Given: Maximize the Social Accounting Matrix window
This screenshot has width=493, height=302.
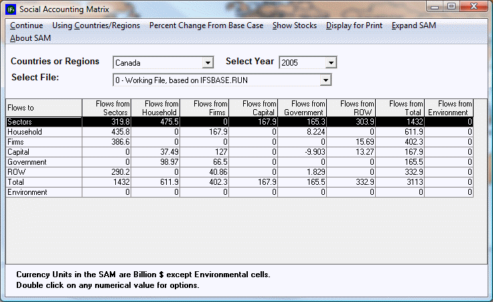Looking at the screenshot, I should pyautogui.click(x=452, y=7).
